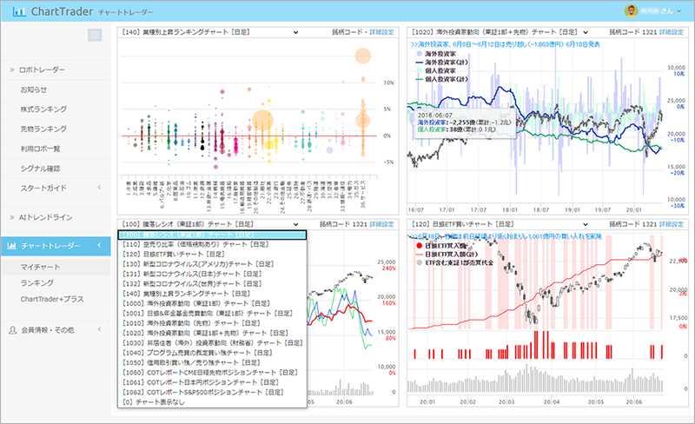
Task: Open 先物ランキング in the sidebar
Action: coord(43,129)
